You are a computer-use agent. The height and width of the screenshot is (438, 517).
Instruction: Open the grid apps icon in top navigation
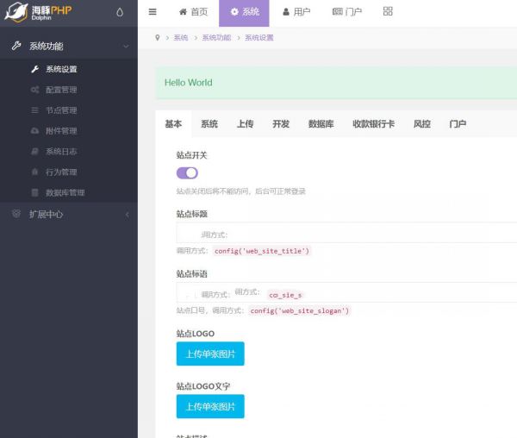tap(388, 12)
